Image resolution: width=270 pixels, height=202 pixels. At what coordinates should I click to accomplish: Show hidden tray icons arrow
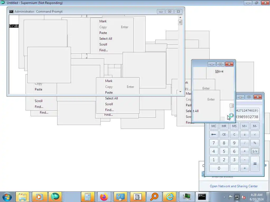tap(224, 197)
